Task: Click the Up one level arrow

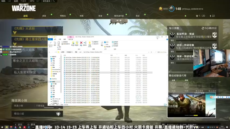Action: tap(56, 52)
